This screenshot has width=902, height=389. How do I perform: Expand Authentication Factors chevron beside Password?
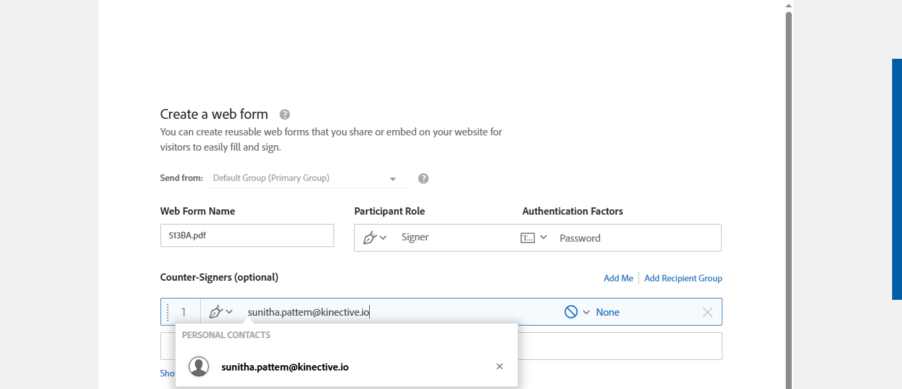[x=543, y=238]
